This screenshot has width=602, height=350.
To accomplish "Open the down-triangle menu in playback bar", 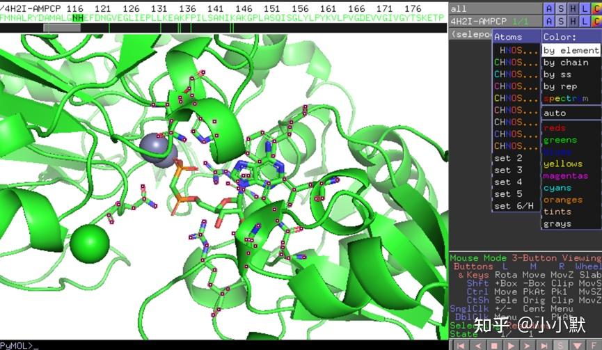I will pos(578,345).
